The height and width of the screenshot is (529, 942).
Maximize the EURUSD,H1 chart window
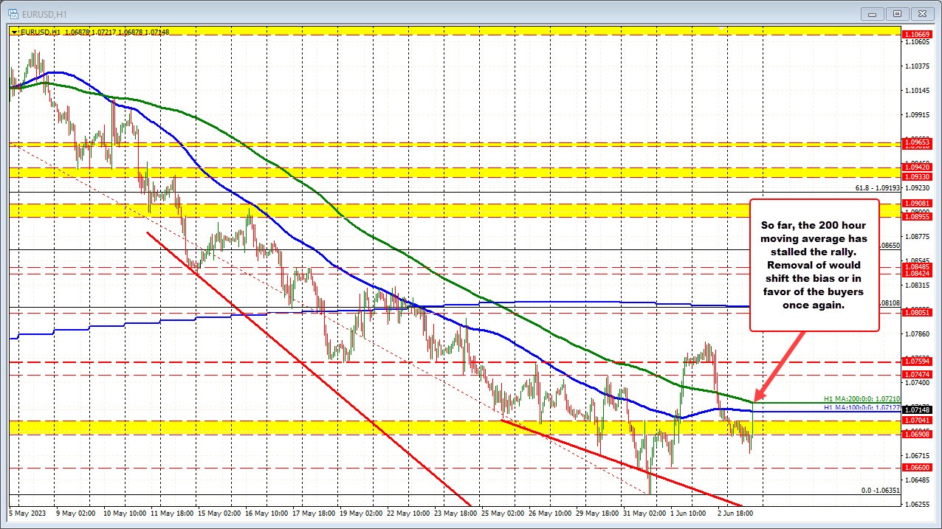tap(898, 13)
